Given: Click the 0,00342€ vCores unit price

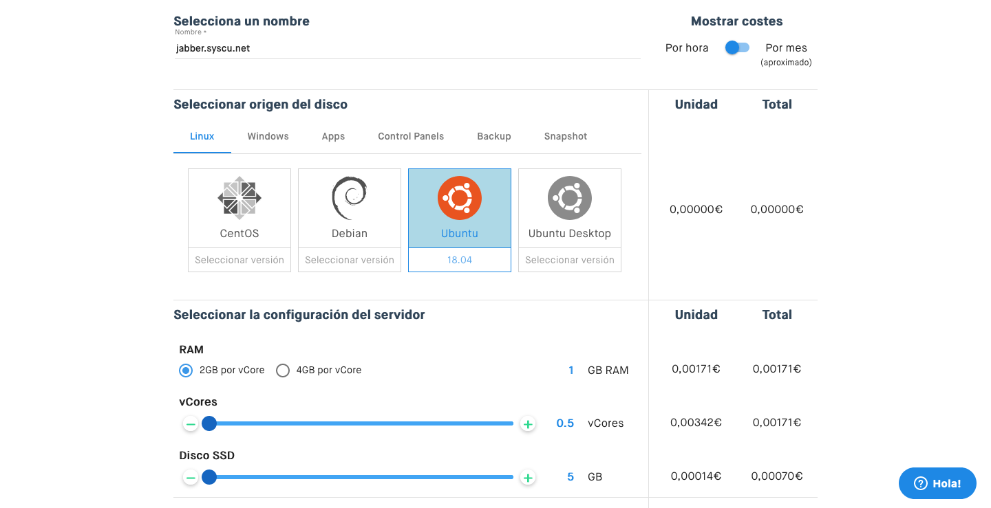Looking at the screenshot, I should click(696, 422).
